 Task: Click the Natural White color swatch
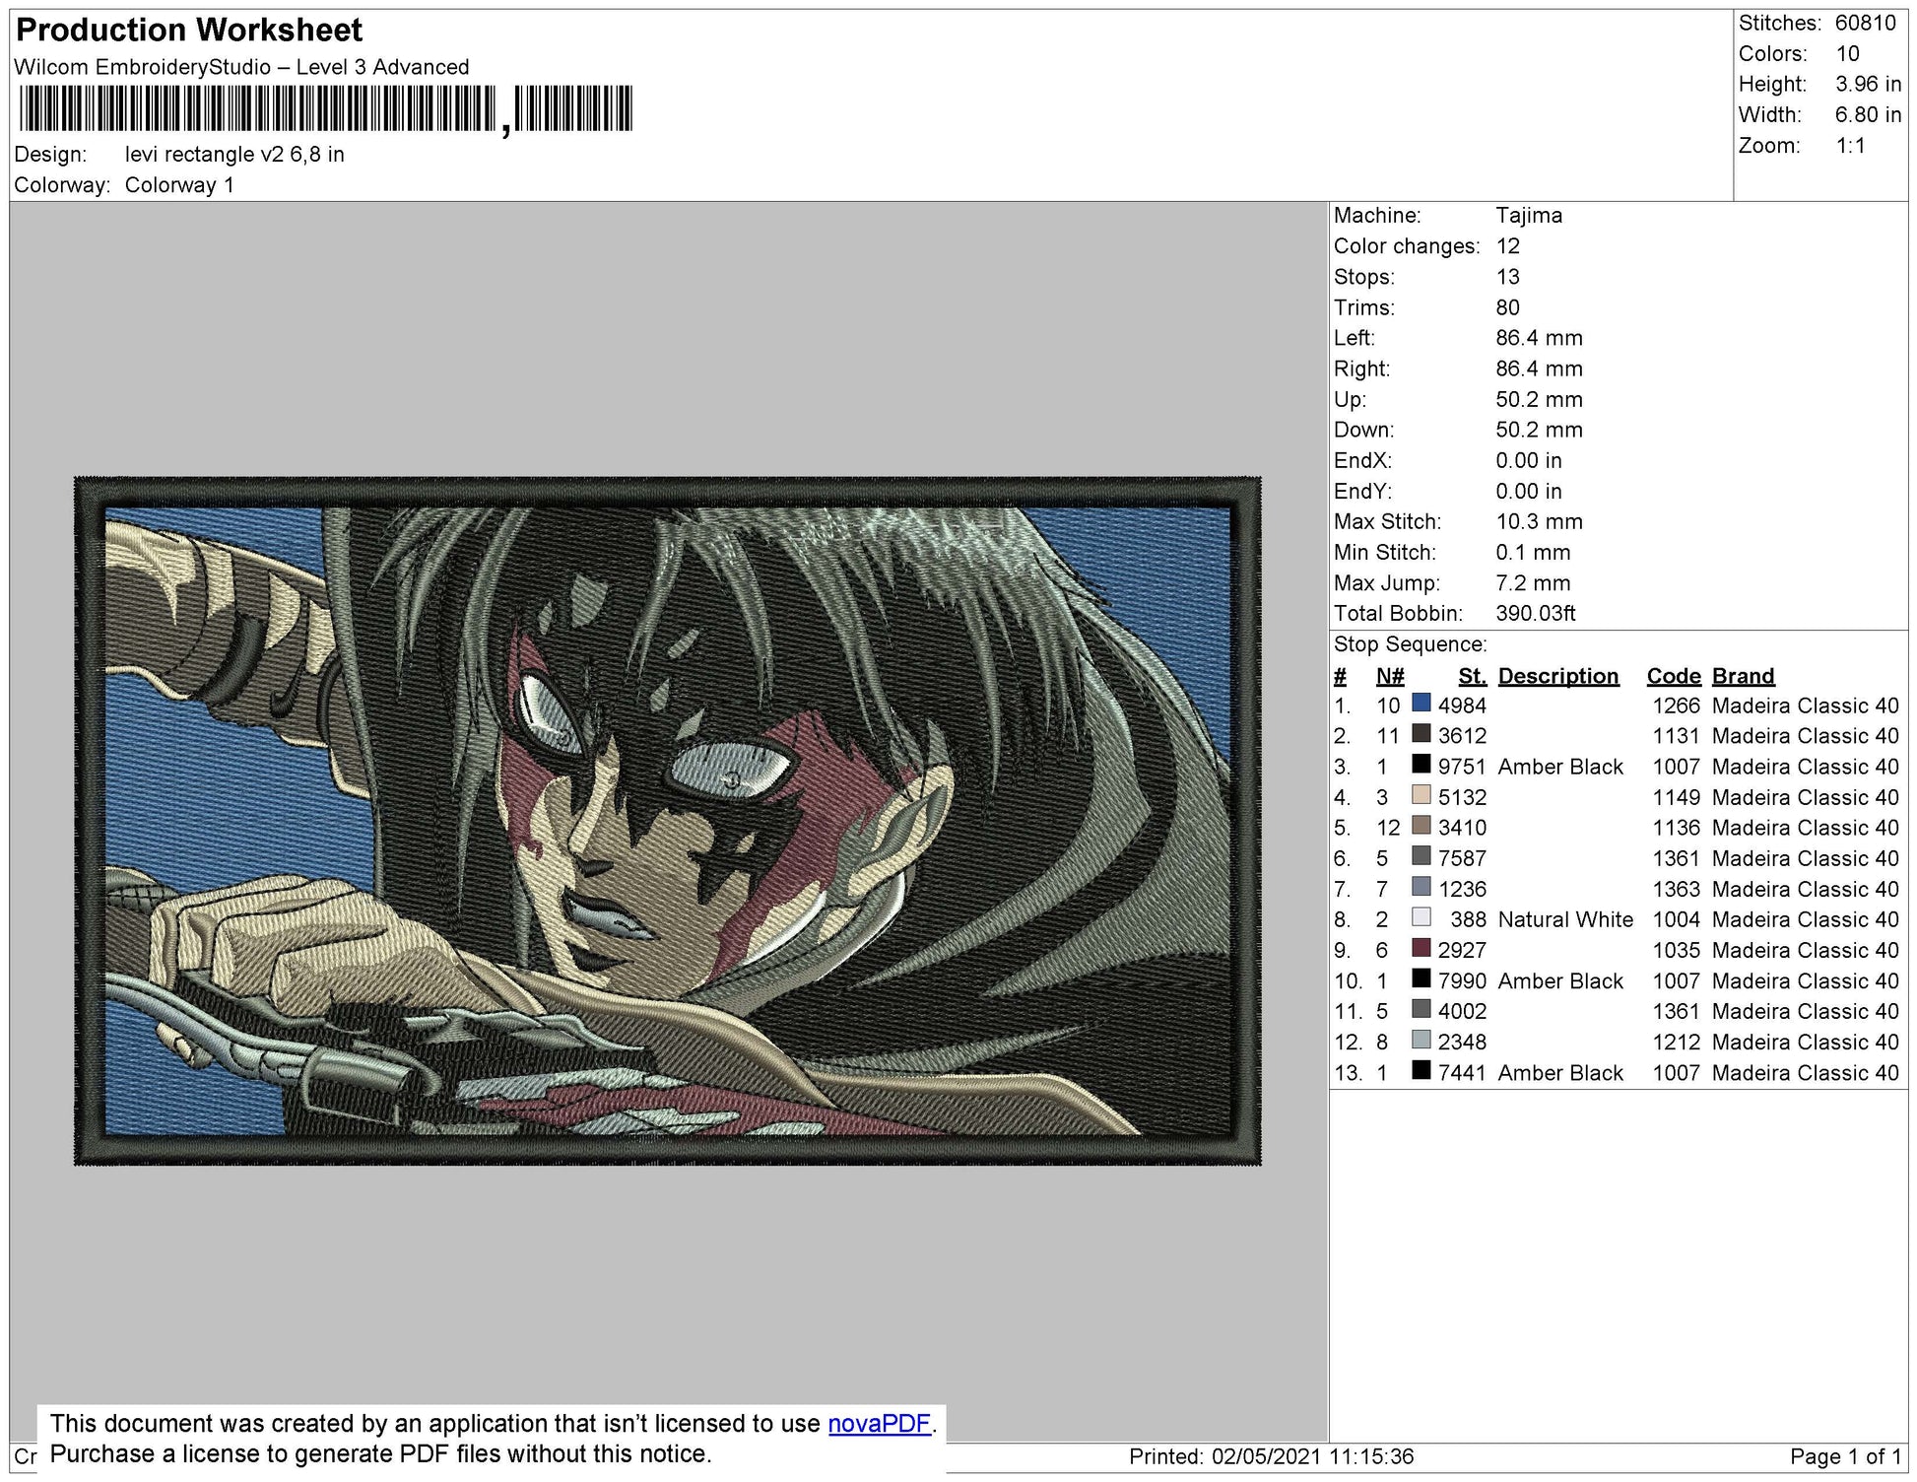coord(1421,916)
